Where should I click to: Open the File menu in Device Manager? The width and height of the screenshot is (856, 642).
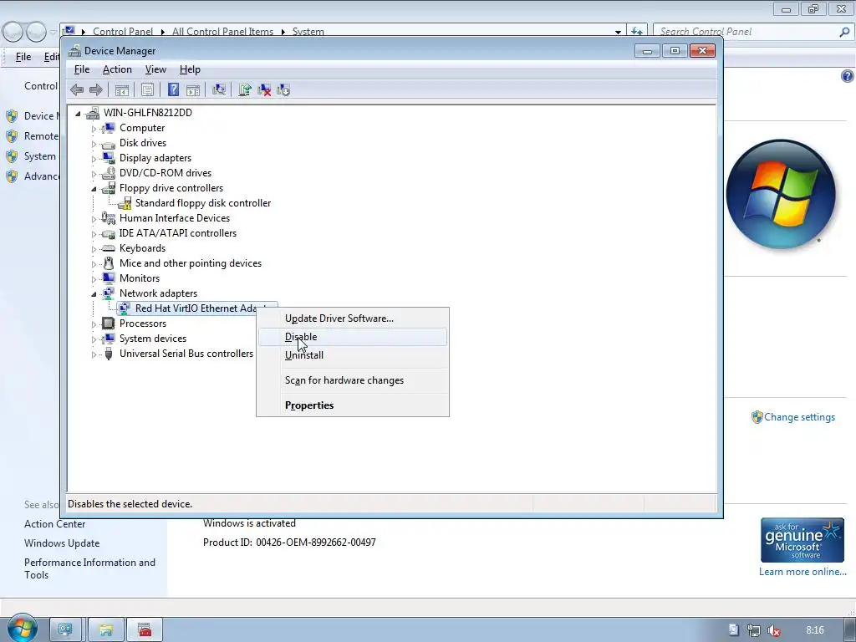(82, 69)
